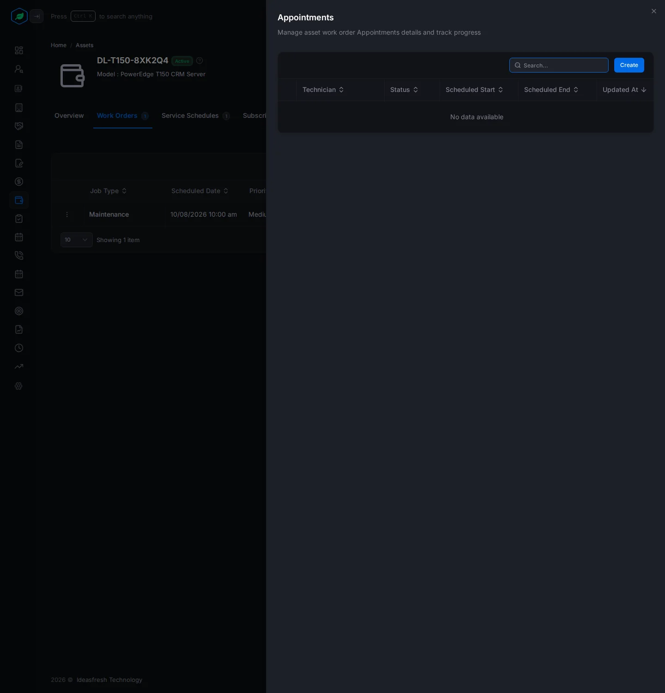Screen dimensions: 665x693
Task: Open the building icon in sidebar
Action: point(19,108)
